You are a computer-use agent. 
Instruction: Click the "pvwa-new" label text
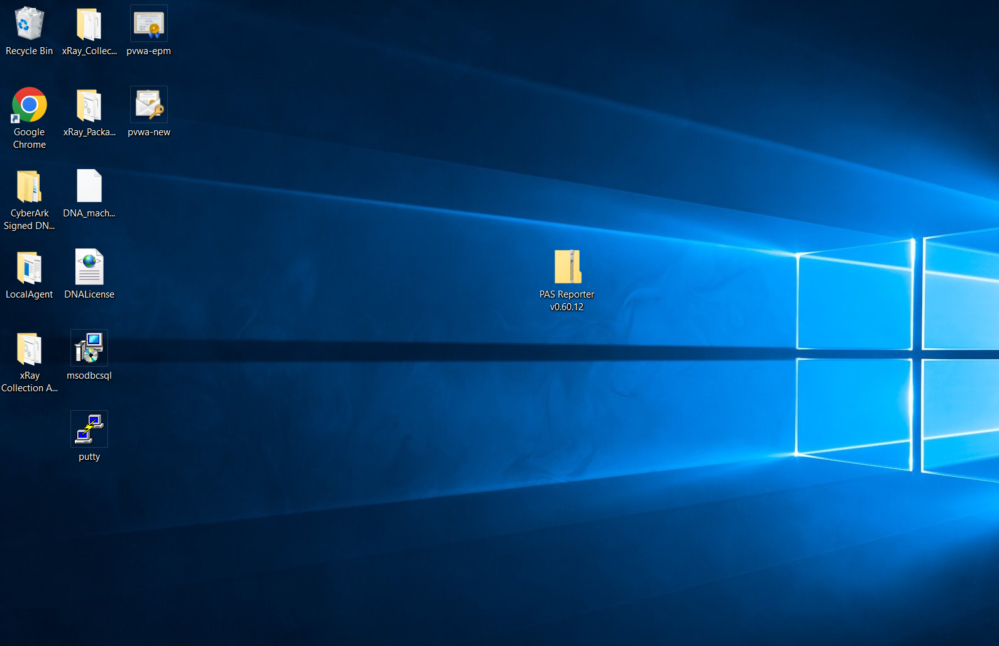click(149, 132)
